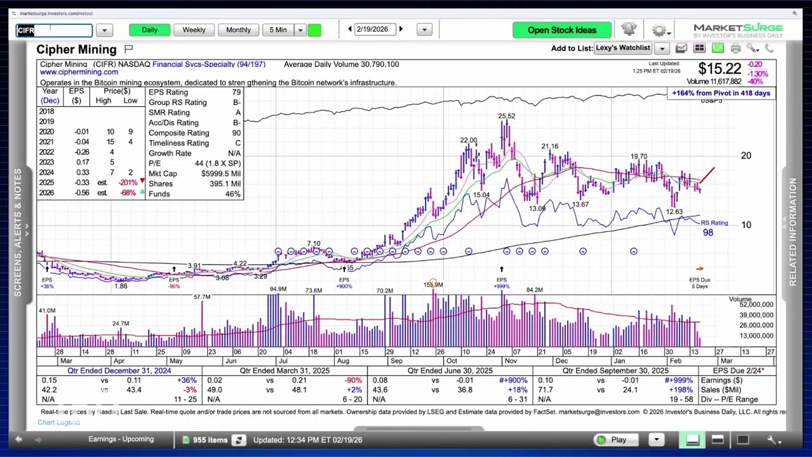
Task: Click the flag icon next to Cipher Mining
Action: pos(129,49)
